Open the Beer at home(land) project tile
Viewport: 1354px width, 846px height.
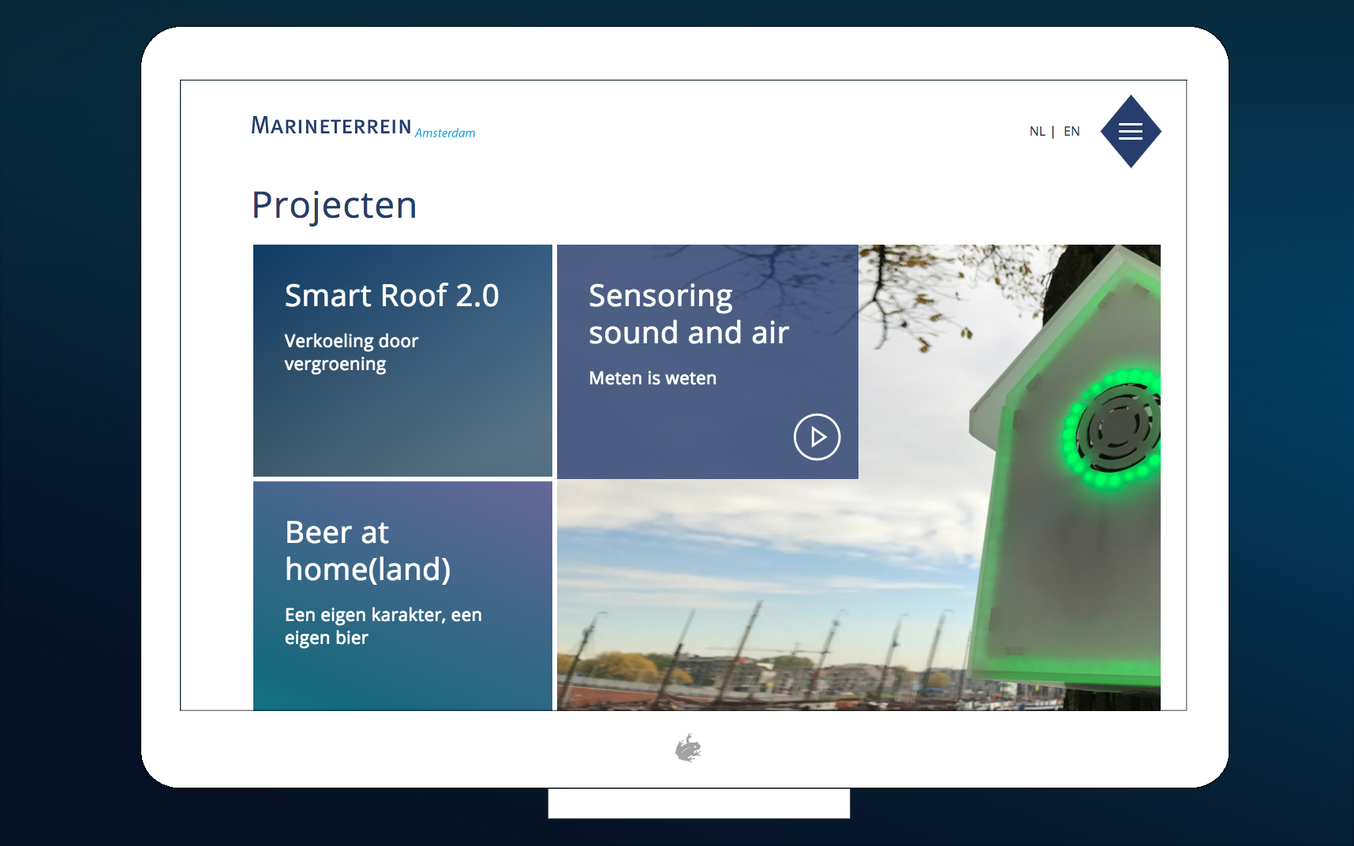402,596
